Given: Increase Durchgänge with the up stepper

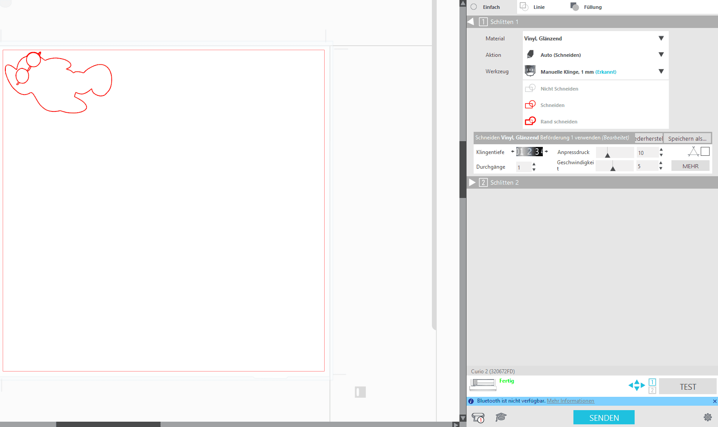Looking at the screenshot, I should tap(534, 165).
